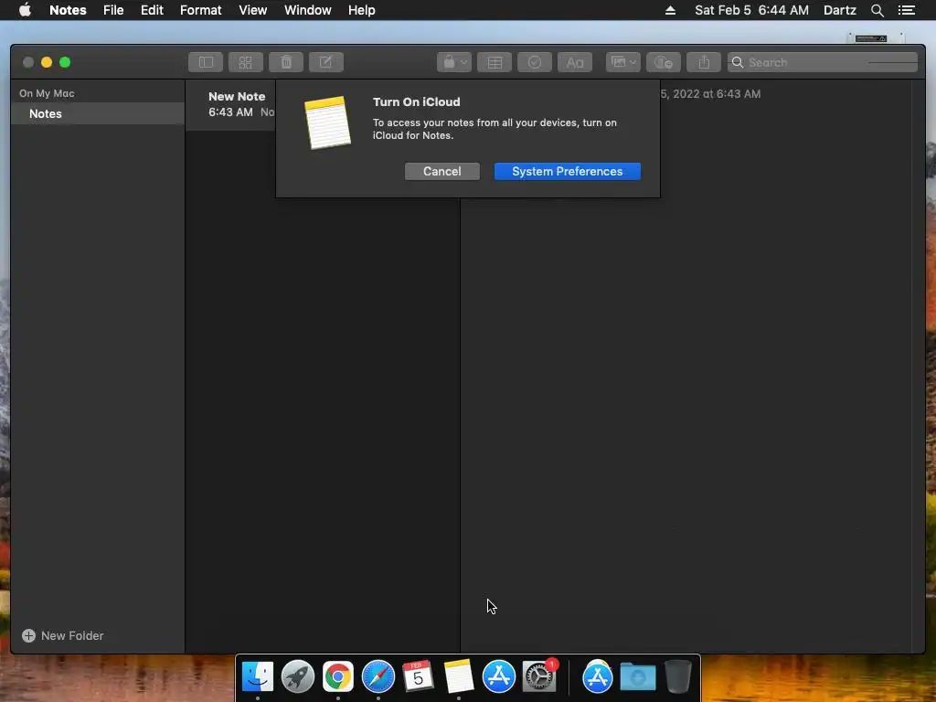Click Cancel in iCloud dialog

[441, 171]
